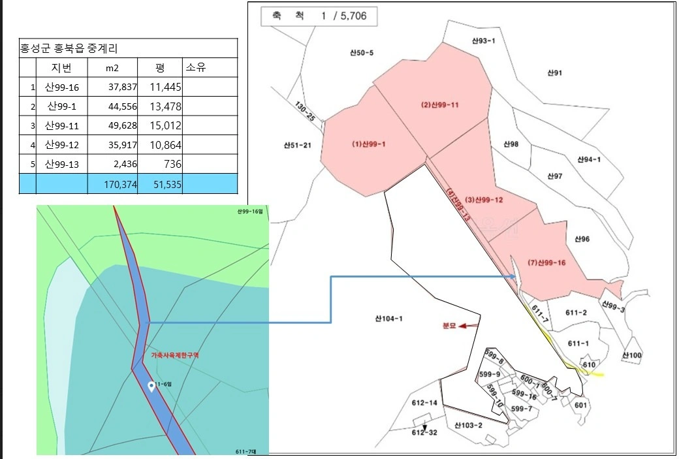Click the white location pin marker
Image resolution: width=679 pixels, height=459 pixels.
(x=151, y=387)
